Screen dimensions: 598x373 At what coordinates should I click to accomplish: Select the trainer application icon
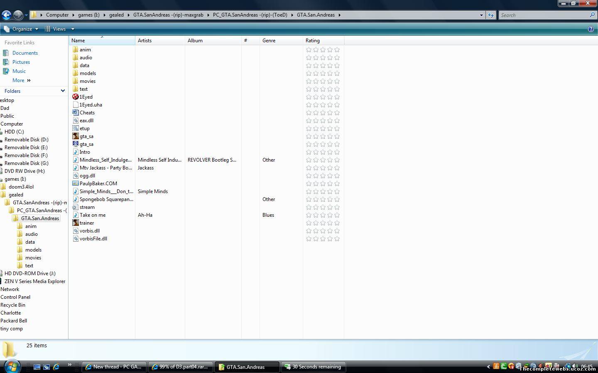click(x=76, y=223)
